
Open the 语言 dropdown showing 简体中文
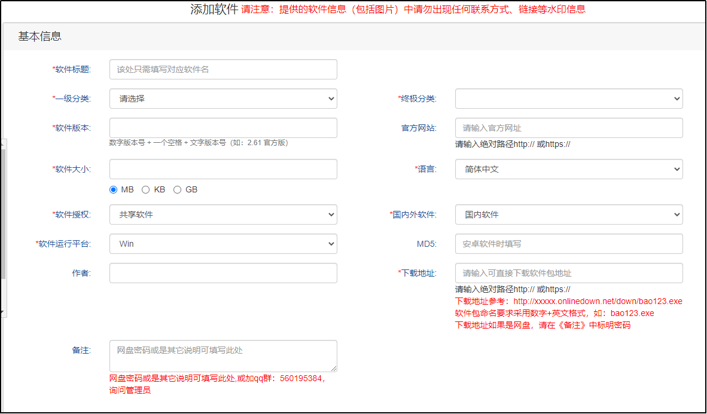(569, 169)
